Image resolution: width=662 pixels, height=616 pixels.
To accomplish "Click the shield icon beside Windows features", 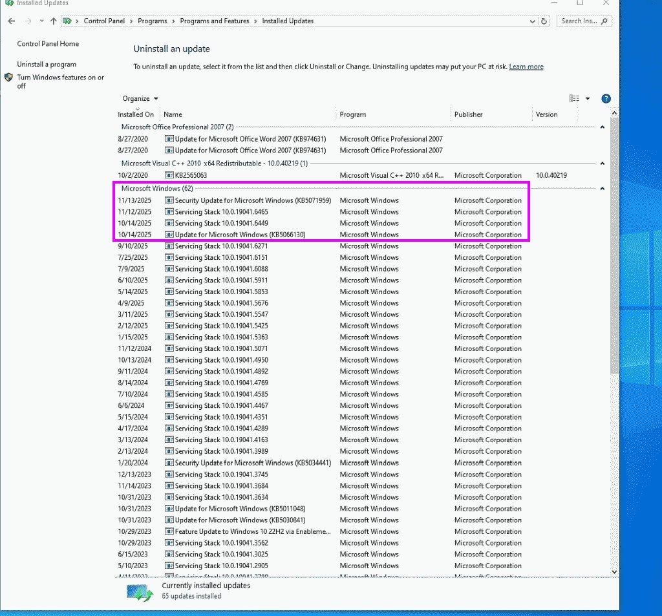I will (x=8, y=78).
